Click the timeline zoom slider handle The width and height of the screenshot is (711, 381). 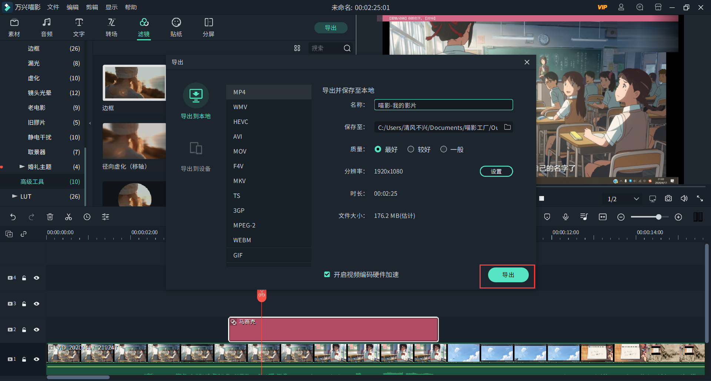point(660,217)
